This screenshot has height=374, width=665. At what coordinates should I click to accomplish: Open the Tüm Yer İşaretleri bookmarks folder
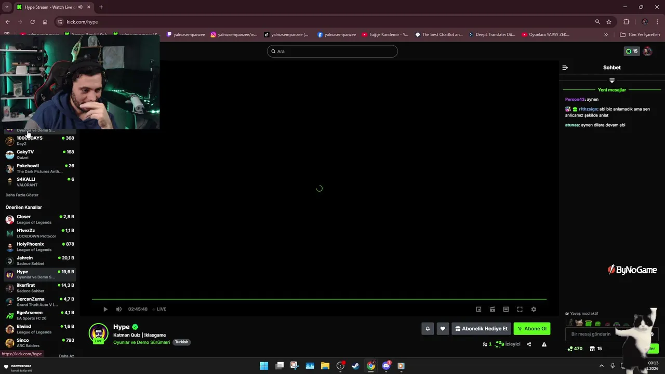640,35
